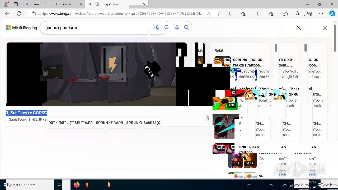Play the main Sprunki video
The height and width of the screenshot is (190, 338).
[x=96, y=74]
